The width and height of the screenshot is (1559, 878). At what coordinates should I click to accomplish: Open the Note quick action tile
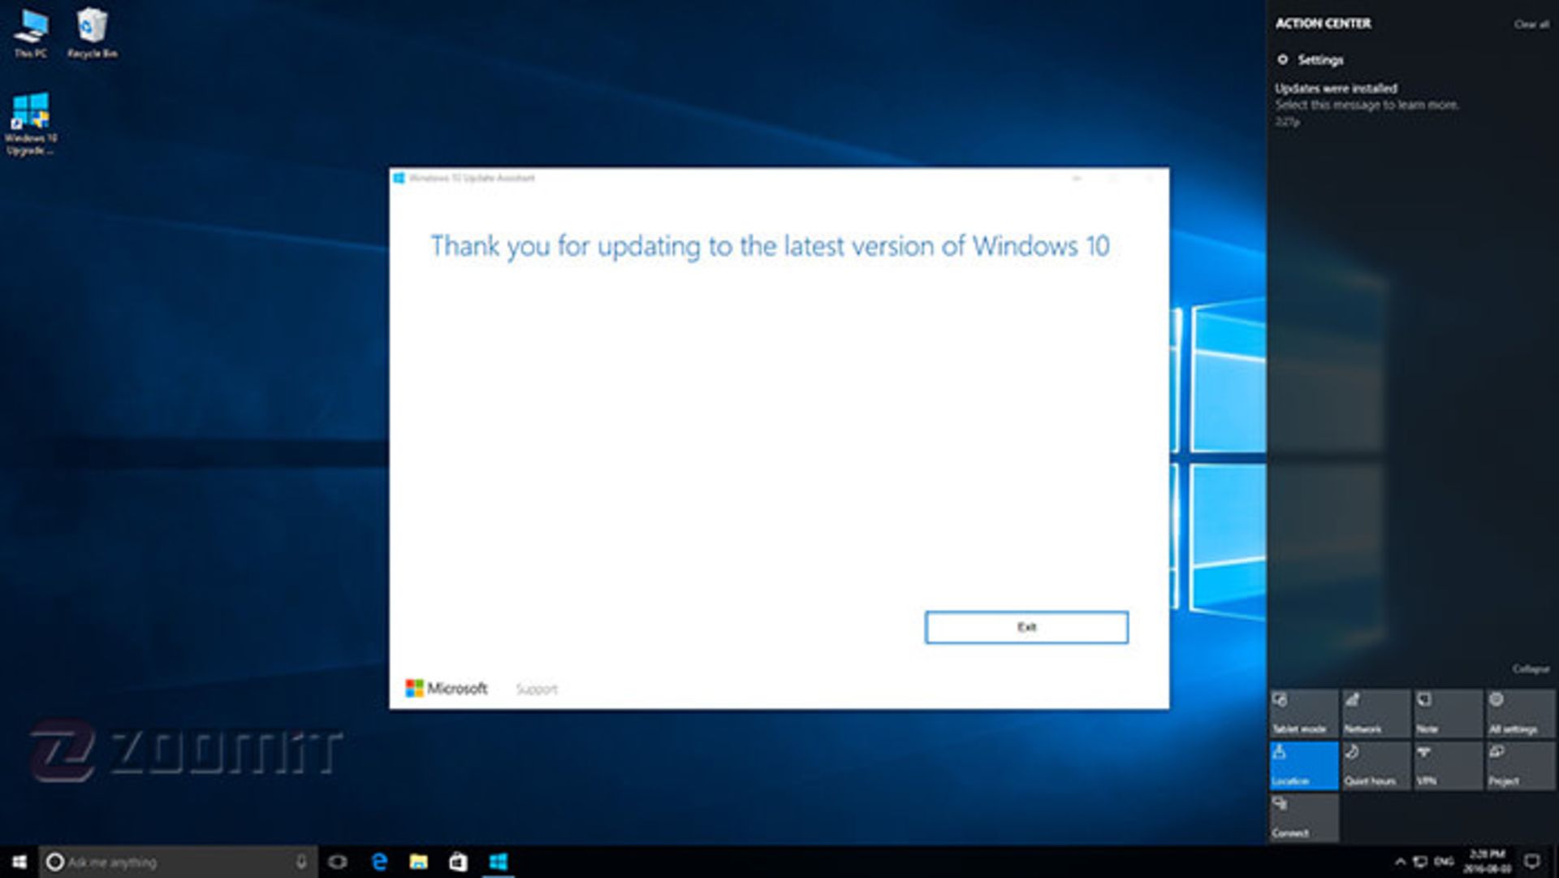[1448, 714]
